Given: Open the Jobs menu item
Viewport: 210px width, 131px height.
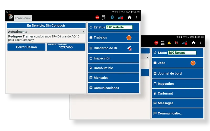Looking at the screenshot, I should (x=178, y=63).
